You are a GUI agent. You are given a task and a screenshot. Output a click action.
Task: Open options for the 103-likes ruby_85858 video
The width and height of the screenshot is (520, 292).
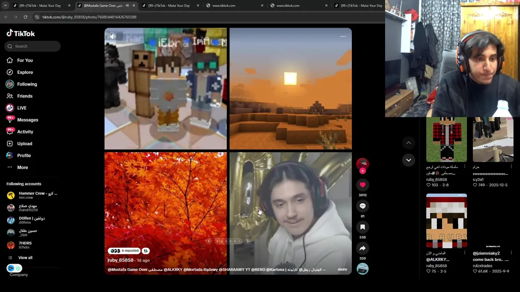click(465, 167)
